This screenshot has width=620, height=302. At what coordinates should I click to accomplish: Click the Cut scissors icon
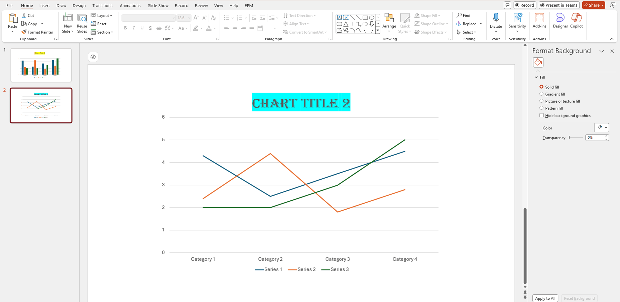pyautogui.click(x=24, y=15)
